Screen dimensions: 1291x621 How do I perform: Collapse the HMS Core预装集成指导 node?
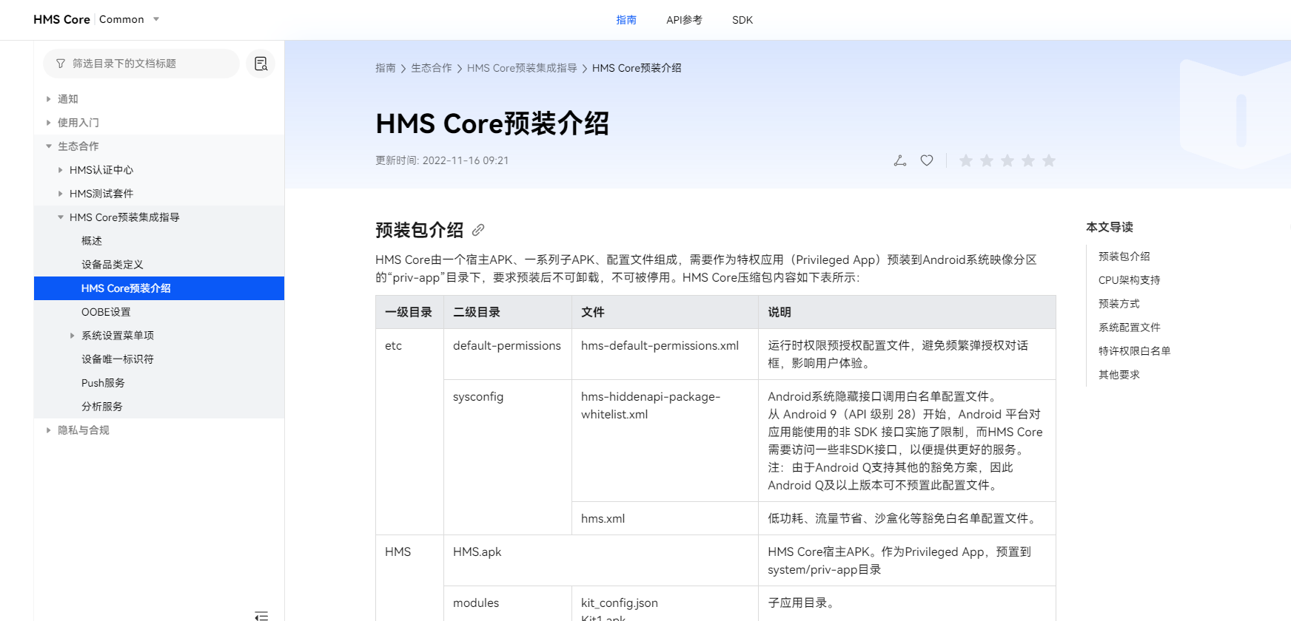61,217
